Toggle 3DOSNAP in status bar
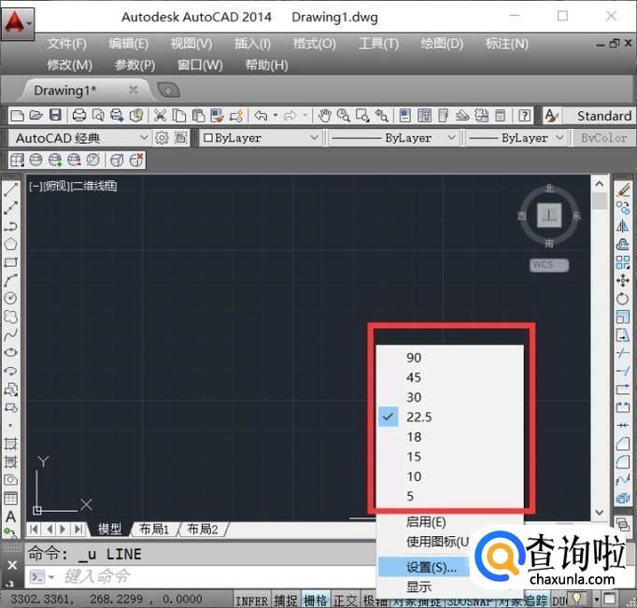Image resolution: width=637 pixels, height=608 pixels. (x=470, y=601)
